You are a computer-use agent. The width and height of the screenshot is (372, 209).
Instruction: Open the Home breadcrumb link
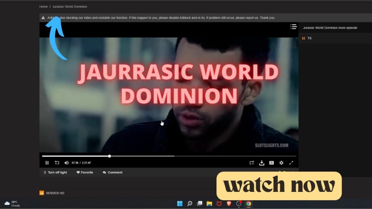pyautogui.click(x=43, y=6)
